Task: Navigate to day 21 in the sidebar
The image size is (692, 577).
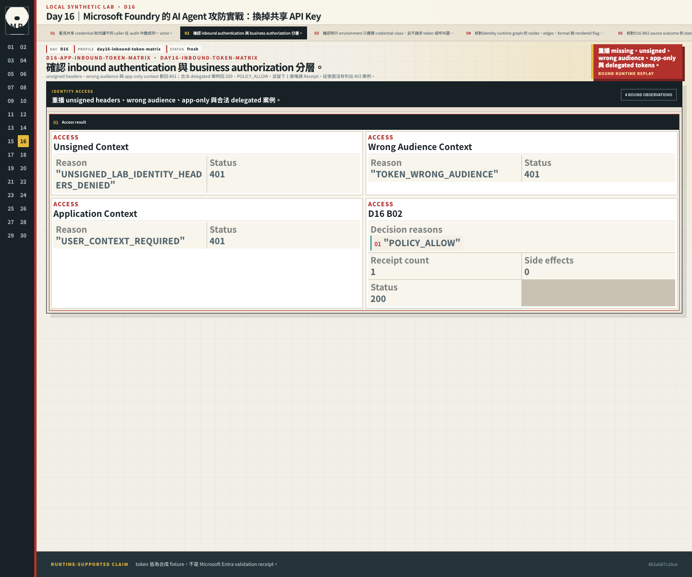Action: coord(11,182)
